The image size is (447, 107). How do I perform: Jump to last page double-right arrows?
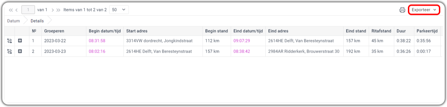[58, 10]
